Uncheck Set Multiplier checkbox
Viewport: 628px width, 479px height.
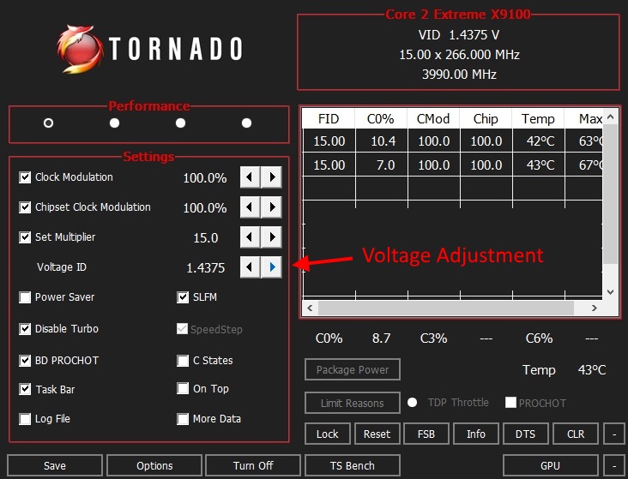click(25, 237)
